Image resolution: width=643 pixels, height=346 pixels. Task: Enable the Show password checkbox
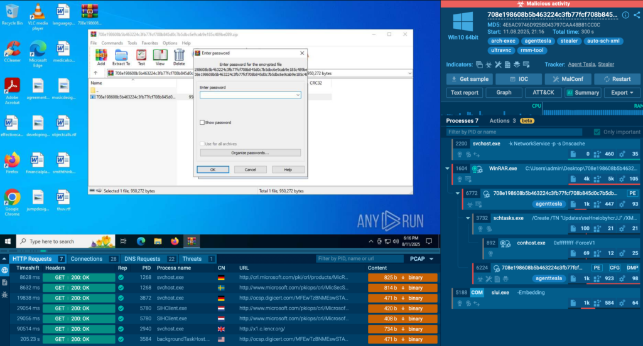202,123
